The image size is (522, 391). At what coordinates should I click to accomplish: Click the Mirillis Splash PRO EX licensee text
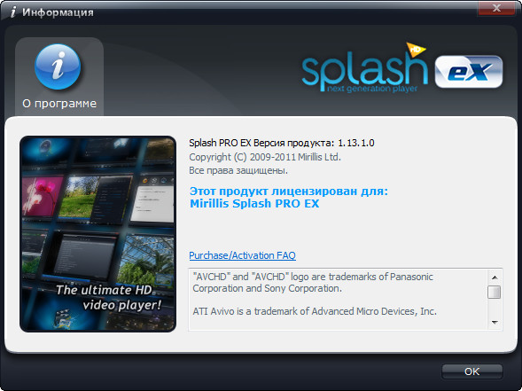click(x=254, y=204)
